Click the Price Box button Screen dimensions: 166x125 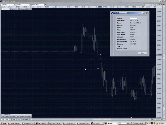point(25,119)
